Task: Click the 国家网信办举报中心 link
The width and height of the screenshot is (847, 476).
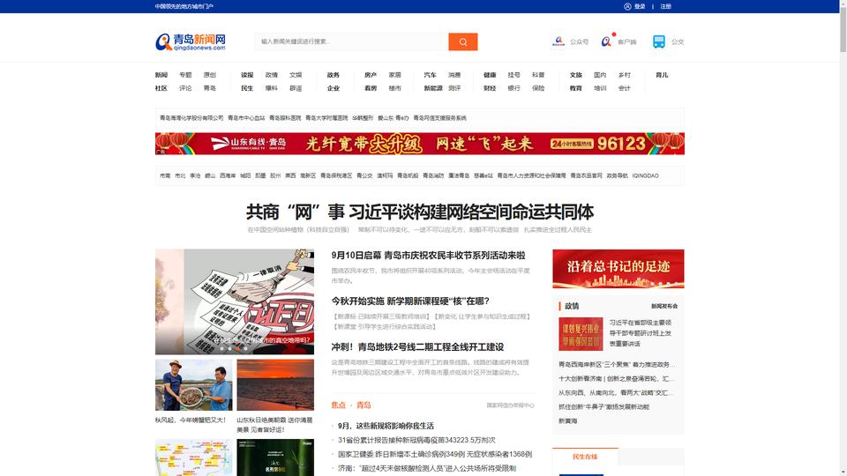Action: (x=511, y=405)
